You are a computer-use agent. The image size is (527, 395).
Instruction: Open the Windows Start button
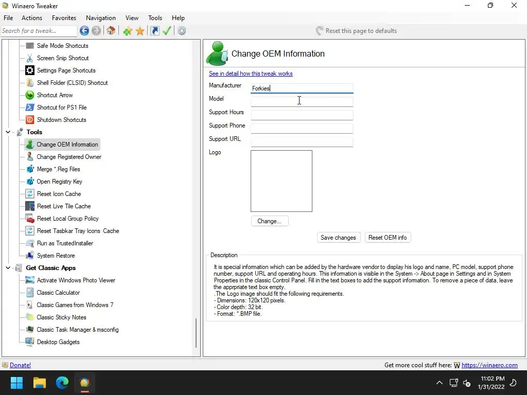16,383
